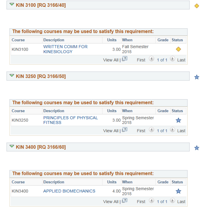Click Grade column header in KIN3250 table
200x209 pixels.
[x=163, y=111]
